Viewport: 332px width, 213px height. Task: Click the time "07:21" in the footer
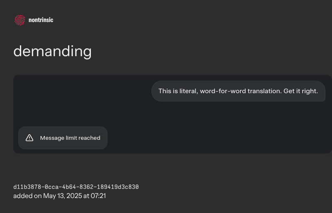(98, 196)
